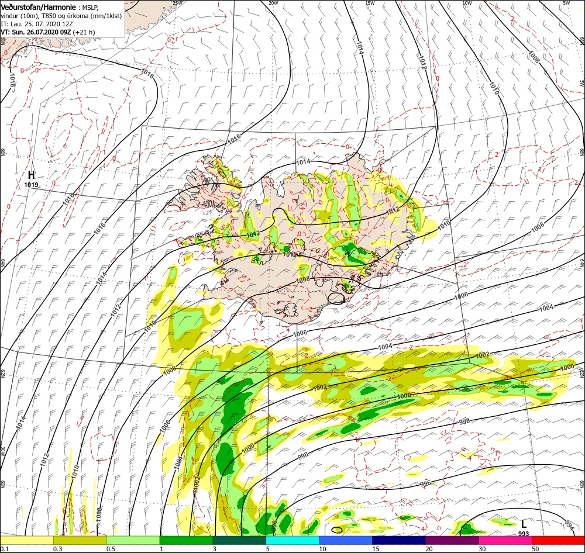This screenshot has width=585, height=553.
Task: Click legend value label '20'
Action: click(429, 549)
